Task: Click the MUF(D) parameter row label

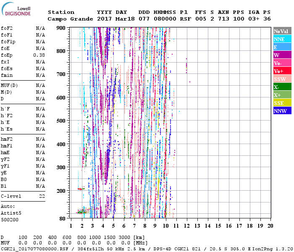Action: click(x=8, y=85)
